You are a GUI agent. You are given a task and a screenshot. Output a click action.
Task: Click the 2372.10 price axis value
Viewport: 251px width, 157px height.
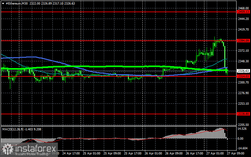[243, 50]
